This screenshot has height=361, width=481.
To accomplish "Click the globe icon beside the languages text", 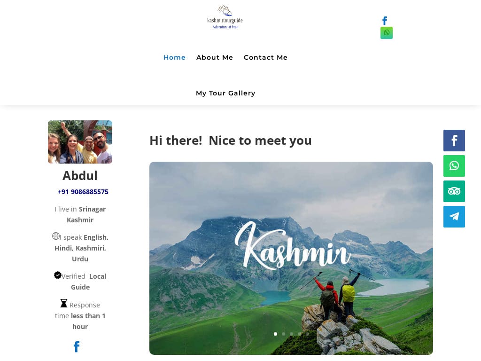I will tap(56, 236).
